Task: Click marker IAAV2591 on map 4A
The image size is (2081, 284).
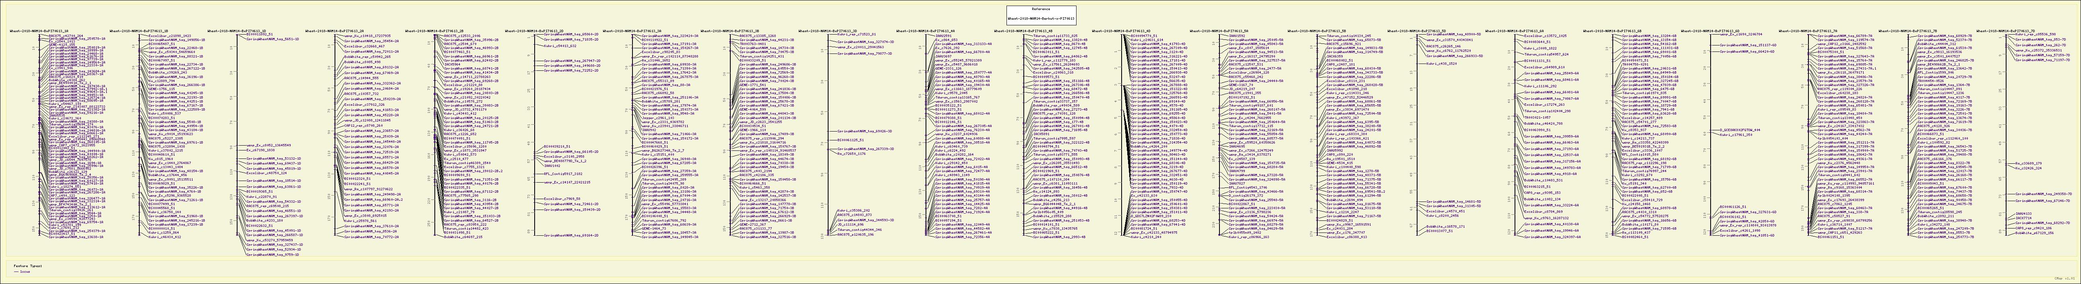Action: pyautogui.click(x=944, y=35)
